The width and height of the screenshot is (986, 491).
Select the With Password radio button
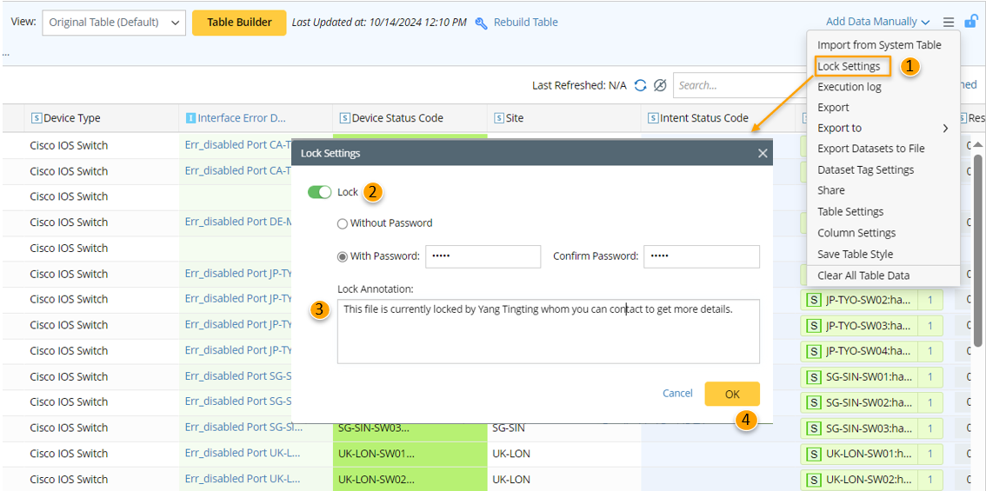point(343,256)
